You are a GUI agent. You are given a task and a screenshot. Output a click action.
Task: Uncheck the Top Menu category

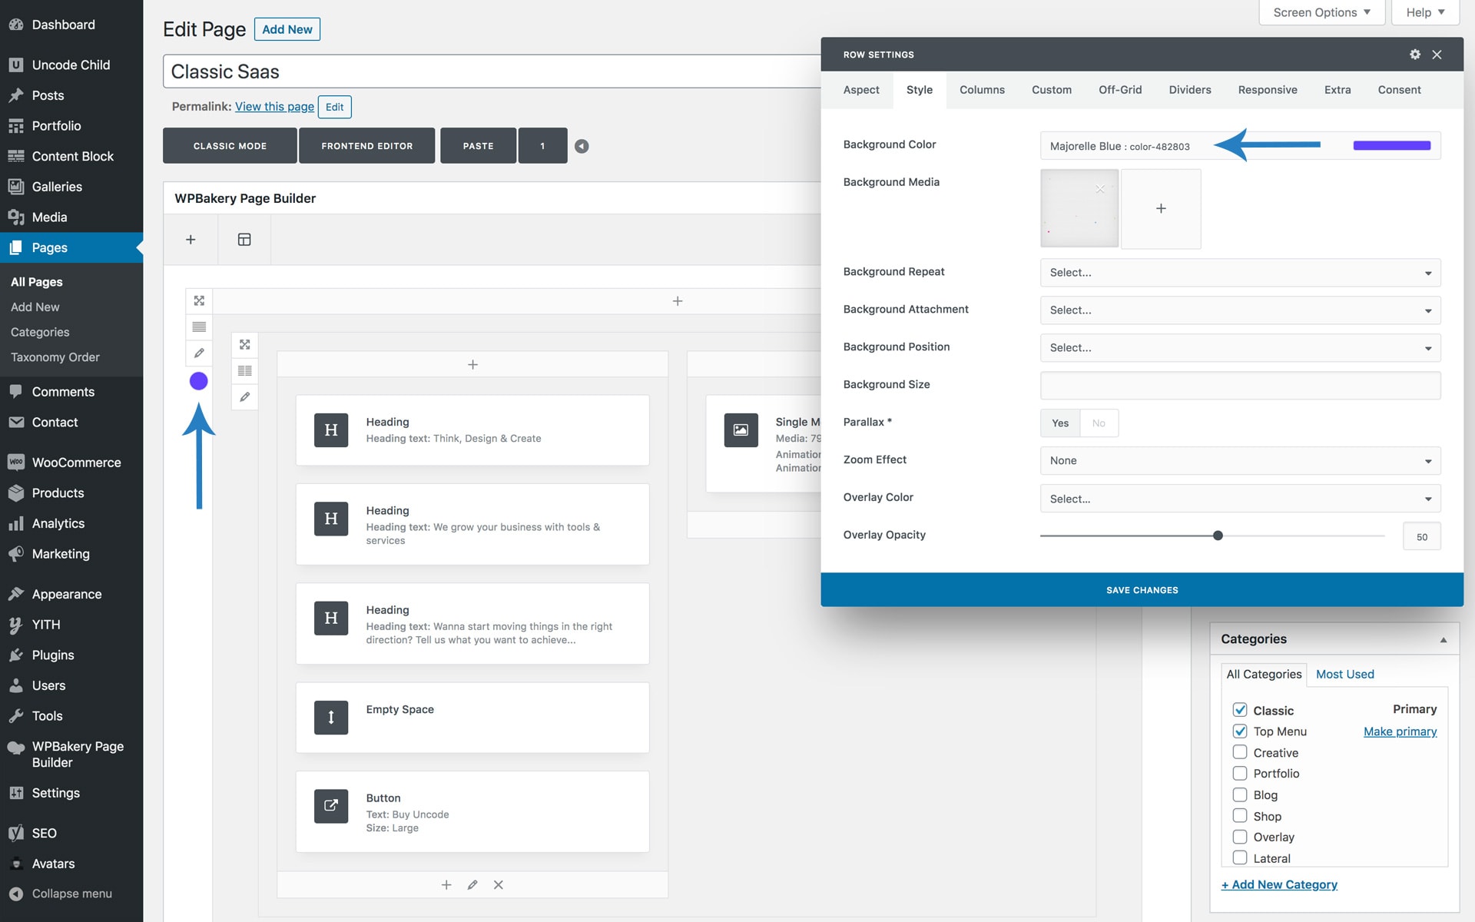click(x=1239, y=731)
